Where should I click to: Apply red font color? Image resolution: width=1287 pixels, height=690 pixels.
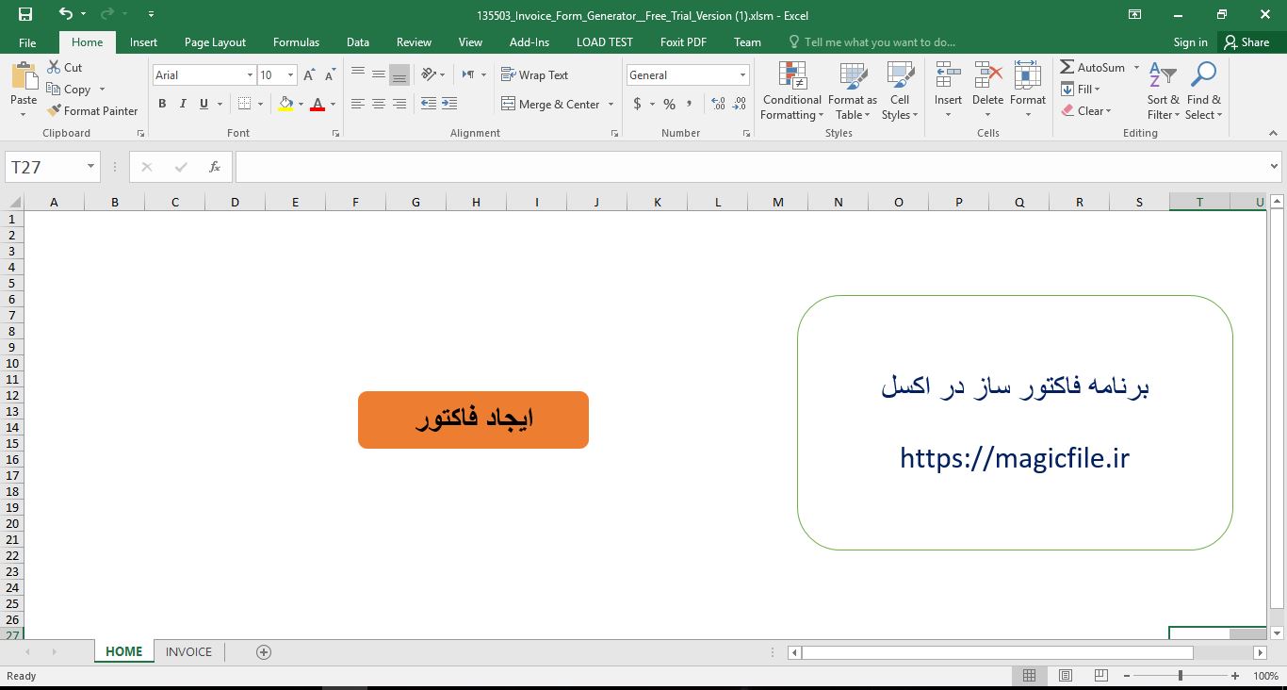pyautogui.click(x=318, y=104)
